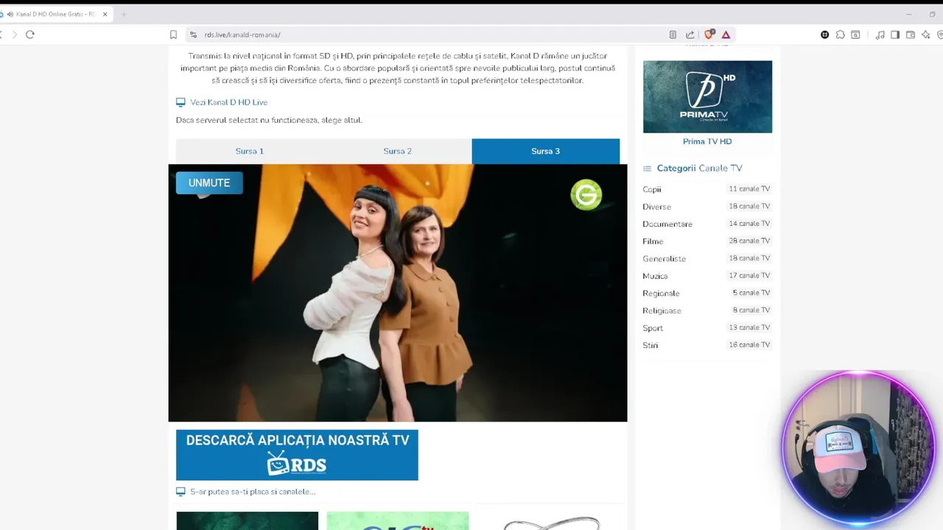Switch to Sursa 1 stream

(x=250, y=151)
